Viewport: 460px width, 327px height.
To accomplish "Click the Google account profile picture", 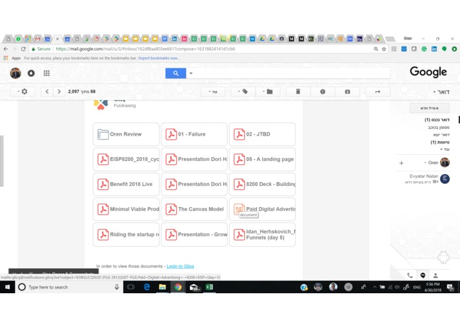I will pyautogui.click(x=15, y=73).
